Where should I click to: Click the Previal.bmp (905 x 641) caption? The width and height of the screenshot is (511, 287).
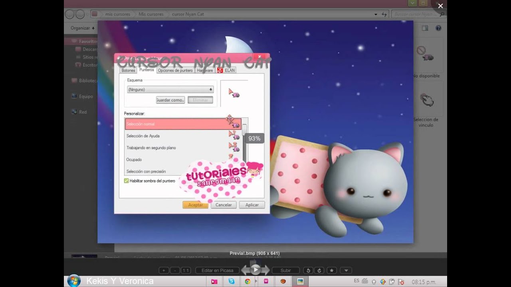(x=255, y=254)
